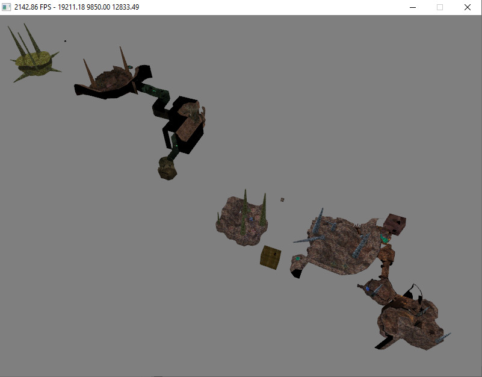Maximize the game window
This screenshot has width=482, height=377.
tap(440, 7)
